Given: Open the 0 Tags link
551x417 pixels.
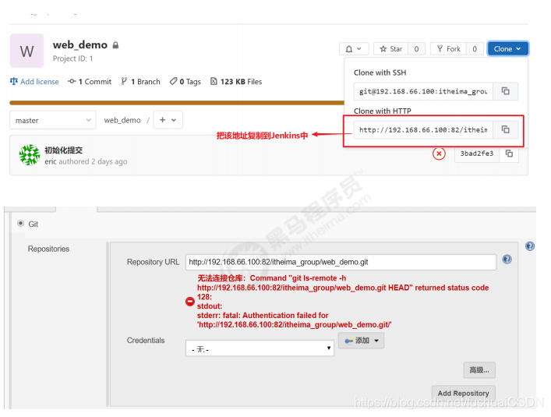Looking at the screenshot, I should click(185, 82).
